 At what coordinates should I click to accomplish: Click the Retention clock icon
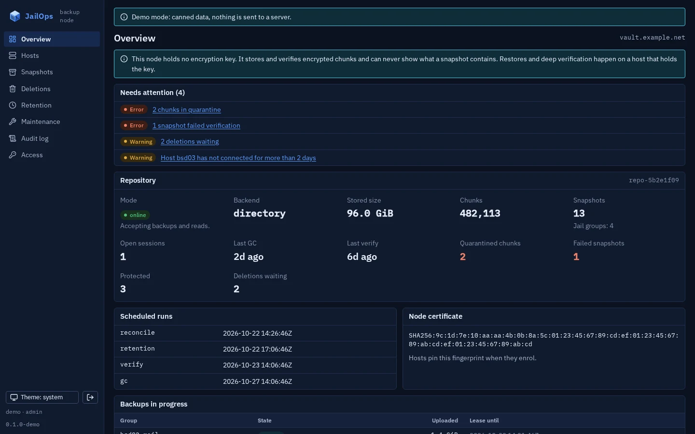(13, 105)
